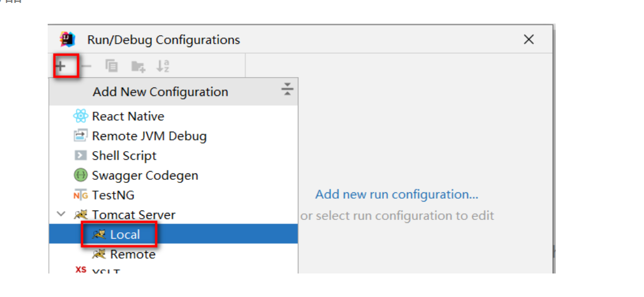Click the alphabetical sort configurations icon
Image resolution: width=644 pixels, height=297 pixels.
click(x=163, y=66)
